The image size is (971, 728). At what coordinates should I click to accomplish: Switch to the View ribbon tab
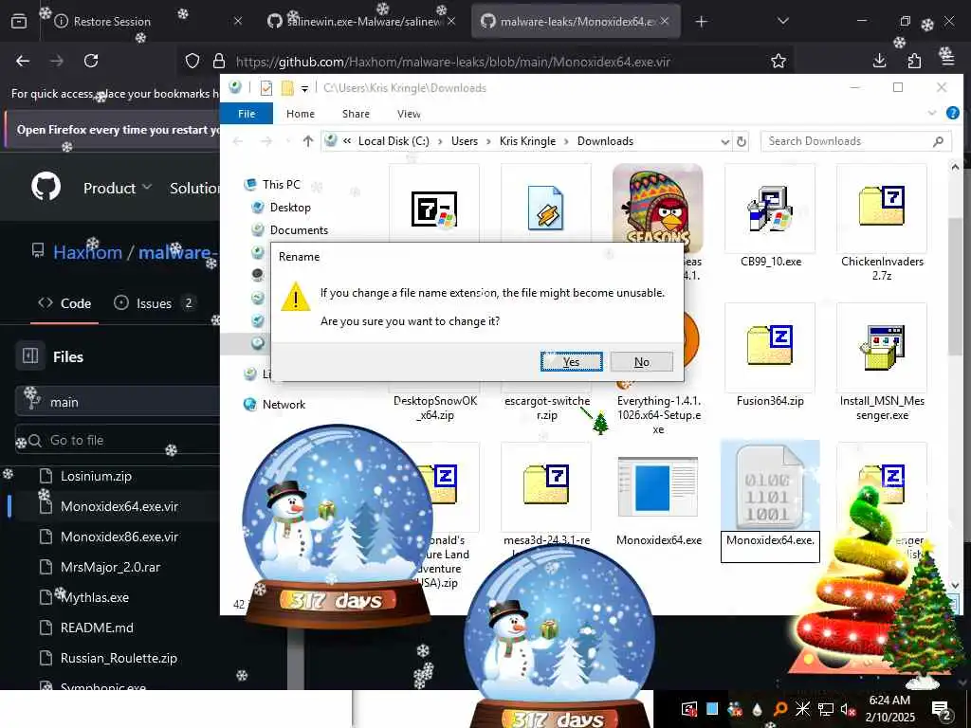pos(409,114)
